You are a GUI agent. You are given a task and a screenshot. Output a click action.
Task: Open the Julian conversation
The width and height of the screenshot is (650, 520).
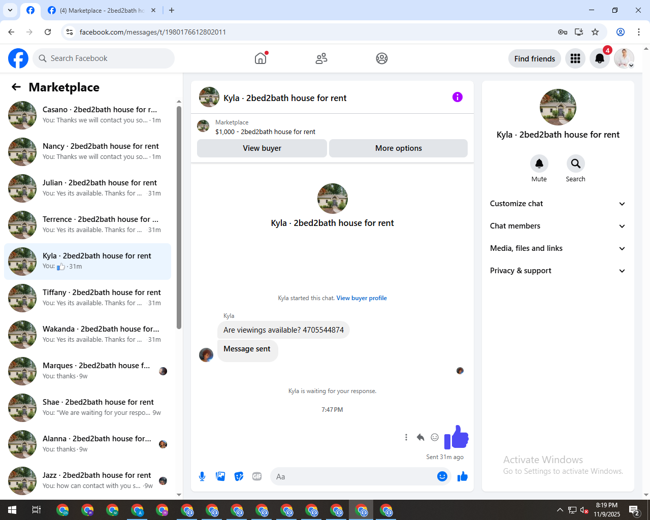point(87,188)
